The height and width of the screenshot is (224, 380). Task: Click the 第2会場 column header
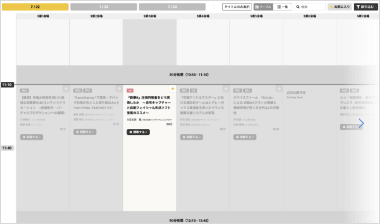(97, 16)
